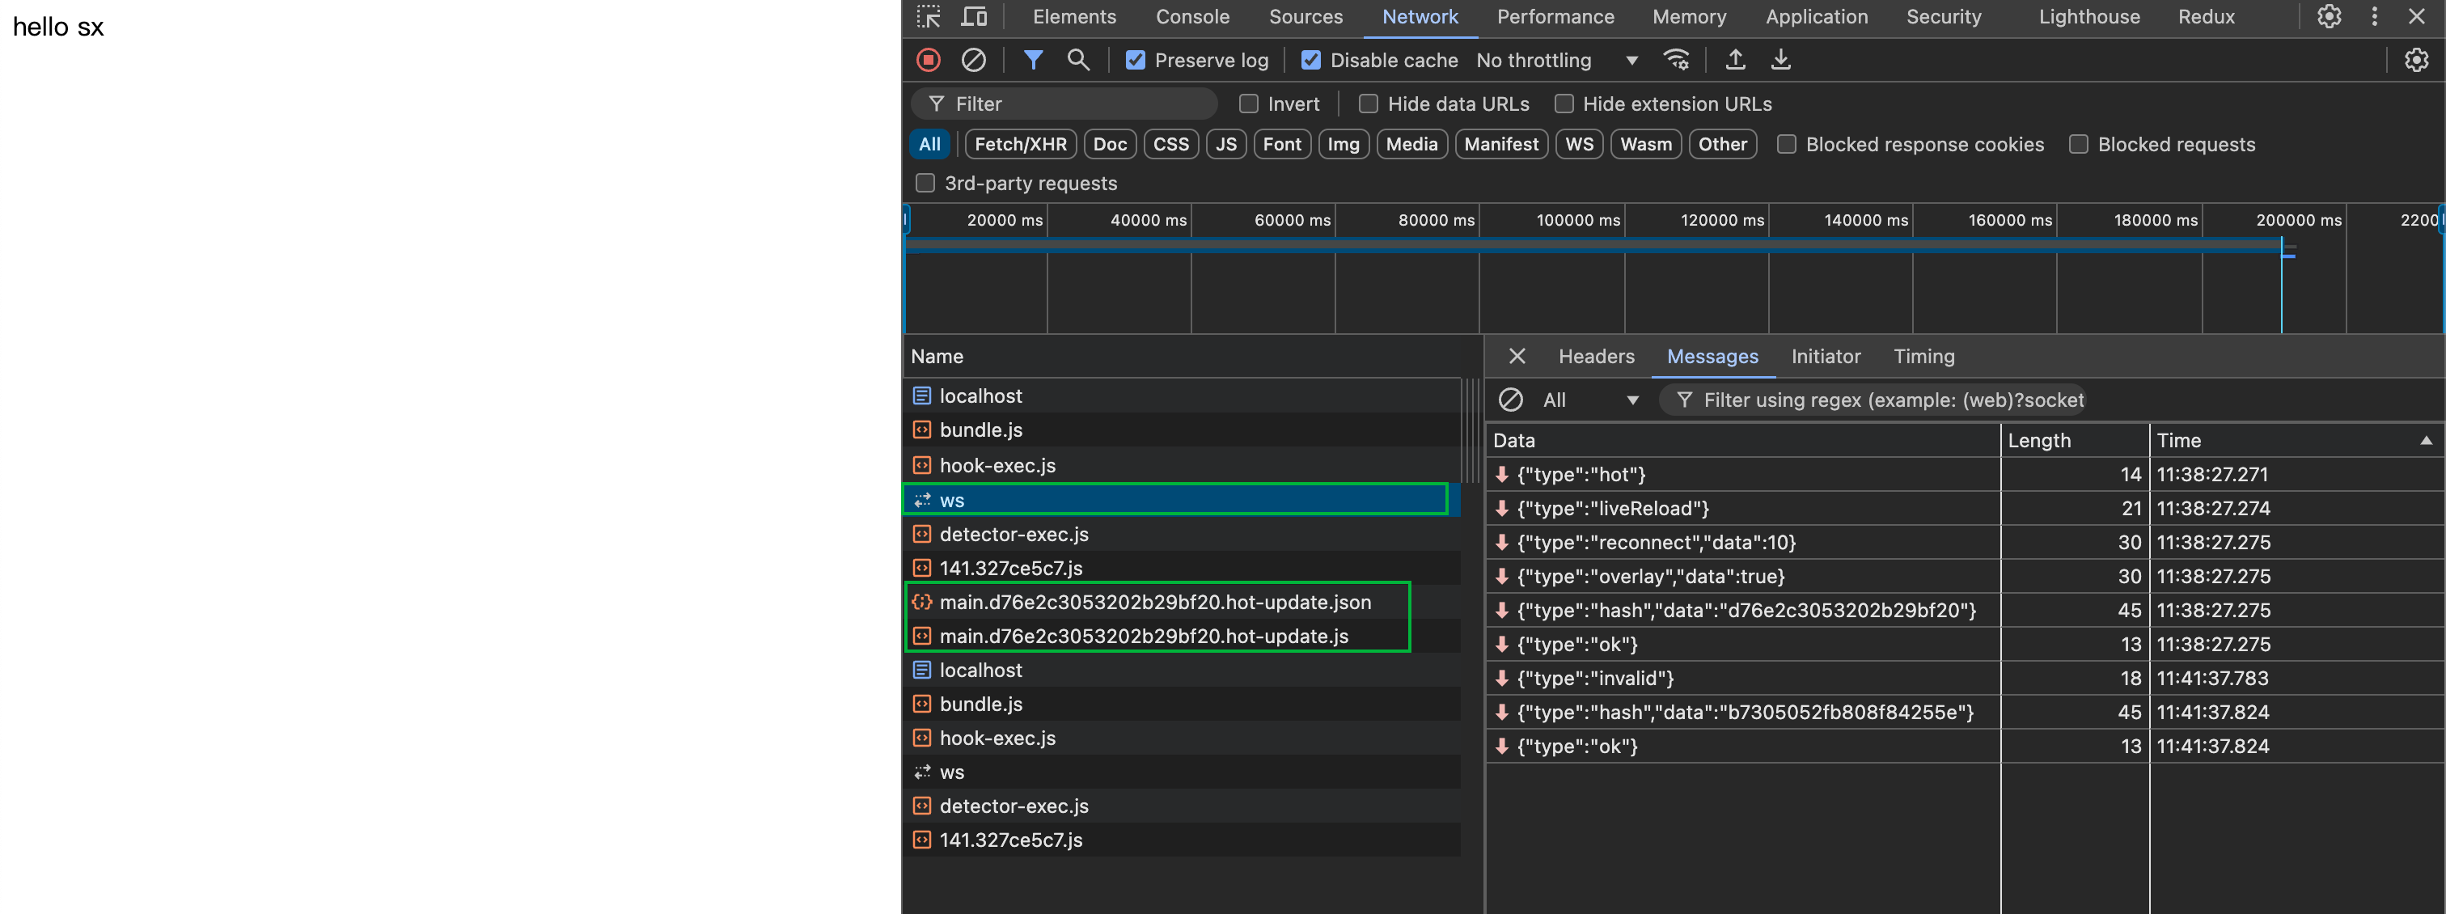The width and height of the screenshot is (2446, 914).
Task: Enable Blocked response cookies checkbox
Action: [x=1786, y=144]
